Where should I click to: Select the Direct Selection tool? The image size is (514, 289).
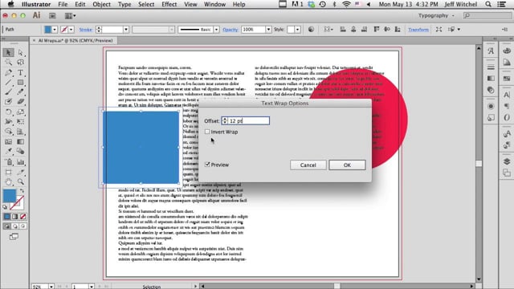20,53
